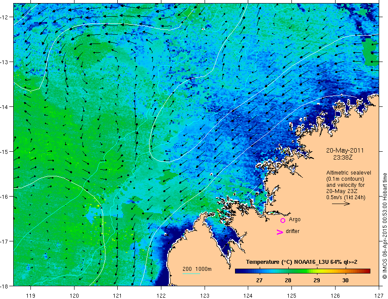Click the magenta drifter arrowhead legend symbol
This screenshot has width=388, height=299.
coord(280,232)
